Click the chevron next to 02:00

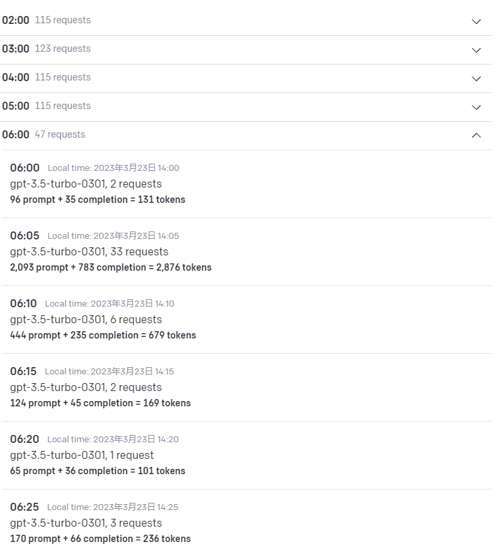point(476,22)
